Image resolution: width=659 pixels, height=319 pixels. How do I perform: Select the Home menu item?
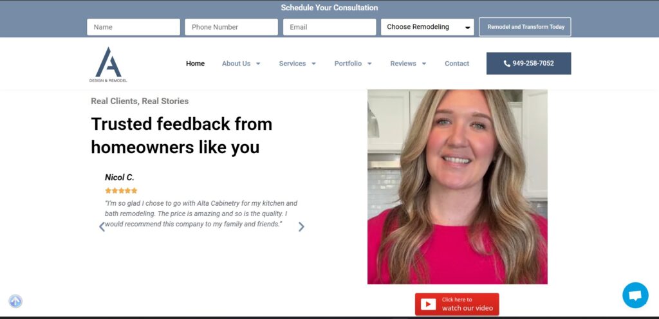195,64
